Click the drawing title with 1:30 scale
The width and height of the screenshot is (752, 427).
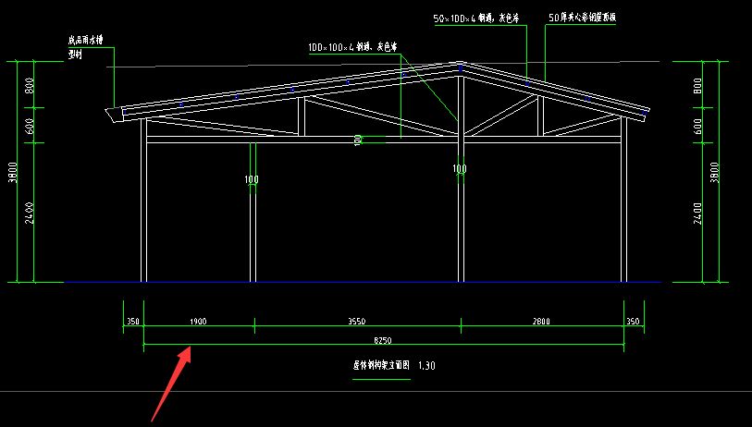click(x=393, y=366)
